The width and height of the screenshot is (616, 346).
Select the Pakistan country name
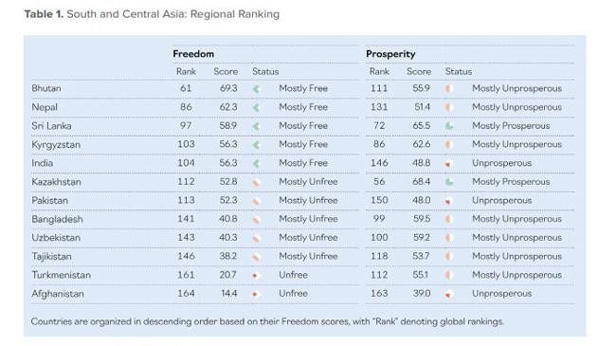pos(50,201)
